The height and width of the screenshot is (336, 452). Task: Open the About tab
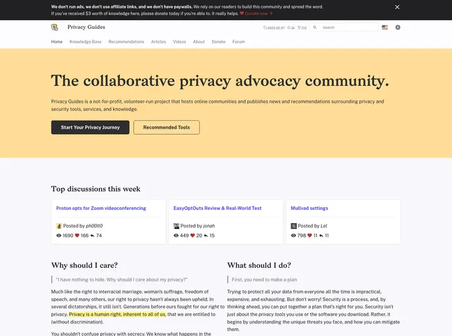[x=199, y=42]
